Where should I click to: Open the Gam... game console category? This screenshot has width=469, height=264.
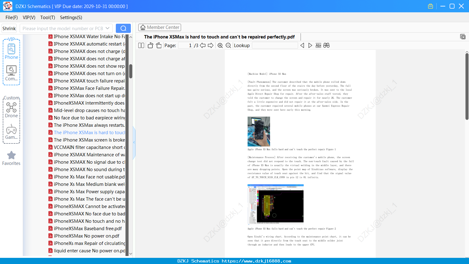pos(11,132)
